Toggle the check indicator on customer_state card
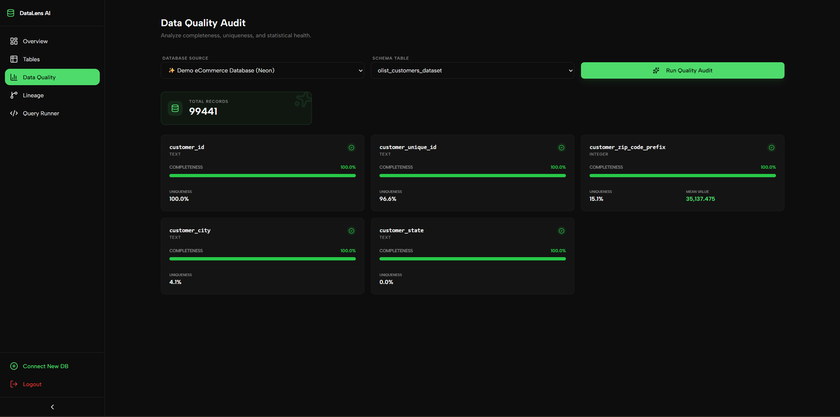The width and height of the screenshot is (840, 417). click(561, 231)
